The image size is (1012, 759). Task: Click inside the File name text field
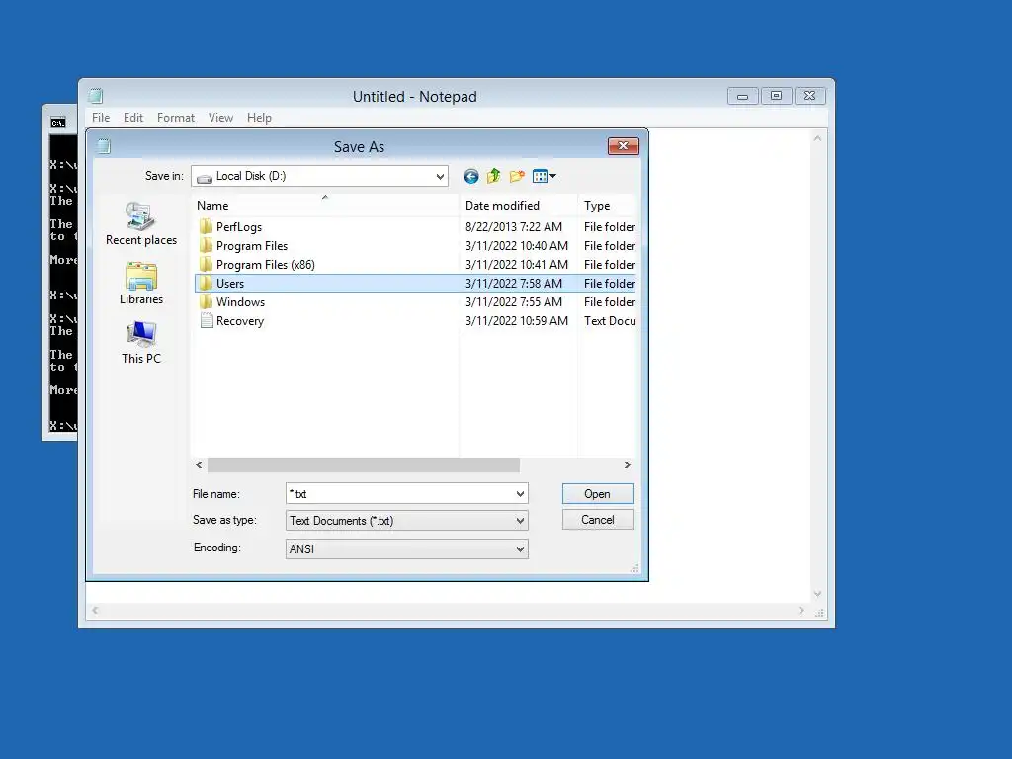click(x=400, y=494)
